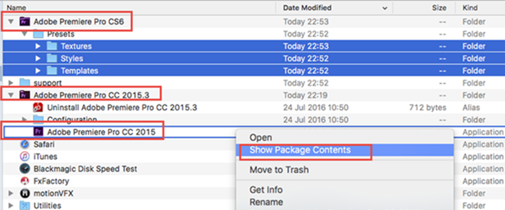Click the Blackmagic Disk Speed Test icon
This screenshot has height=210, width=505.
point(24,169)
